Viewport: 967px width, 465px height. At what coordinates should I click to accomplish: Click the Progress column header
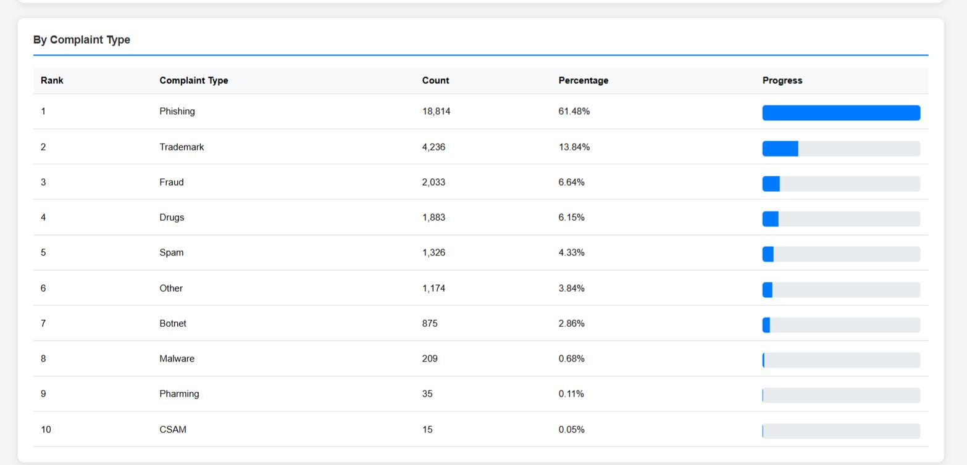point(782,80)
